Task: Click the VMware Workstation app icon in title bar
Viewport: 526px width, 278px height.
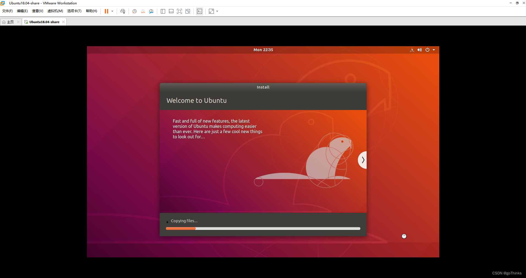Action: (x=3, y=3)
